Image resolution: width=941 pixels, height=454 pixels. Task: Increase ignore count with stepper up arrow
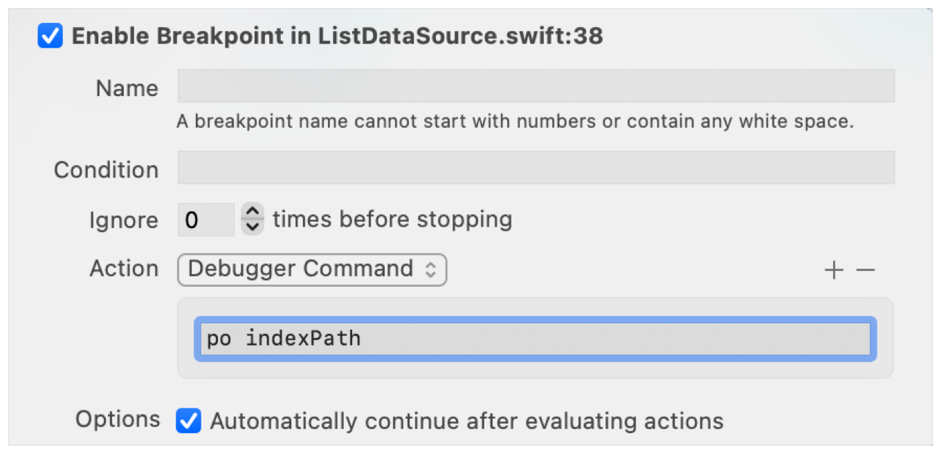(x=253, y=211)
